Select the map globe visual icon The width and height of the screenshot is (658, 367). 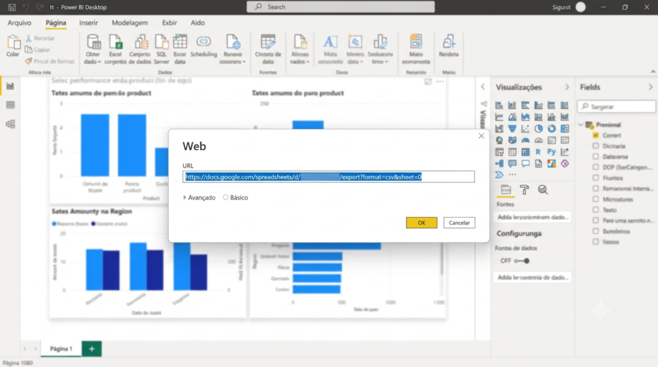tap(499, 141)
